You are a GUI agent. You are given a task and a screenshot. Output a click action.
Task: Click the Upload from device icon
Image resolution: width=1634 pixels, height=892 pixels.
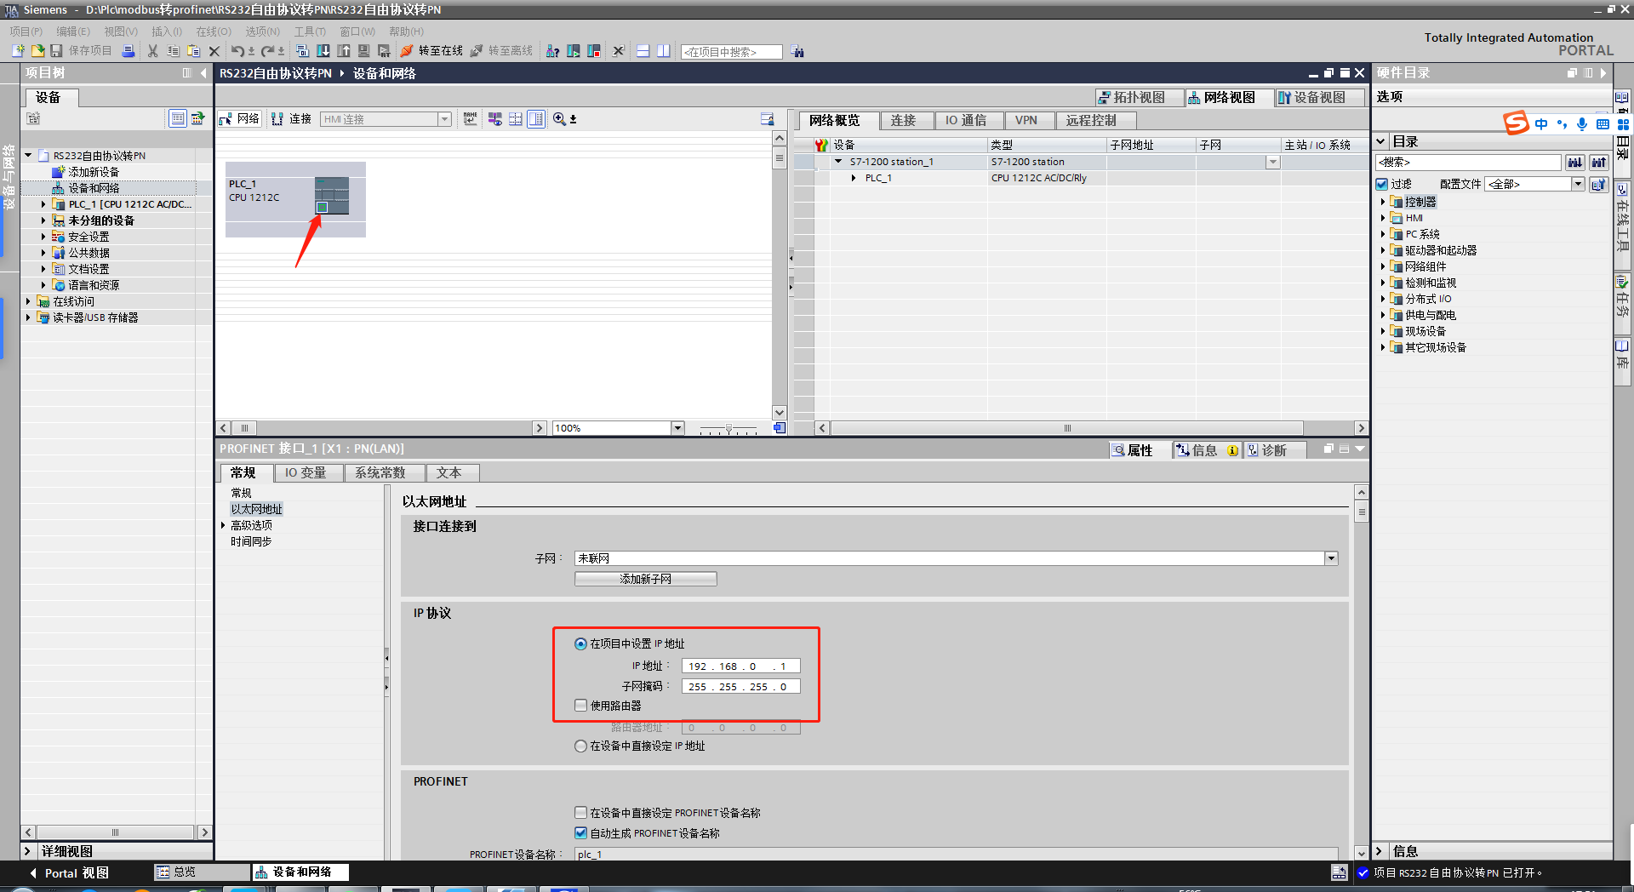coord(344,51)
